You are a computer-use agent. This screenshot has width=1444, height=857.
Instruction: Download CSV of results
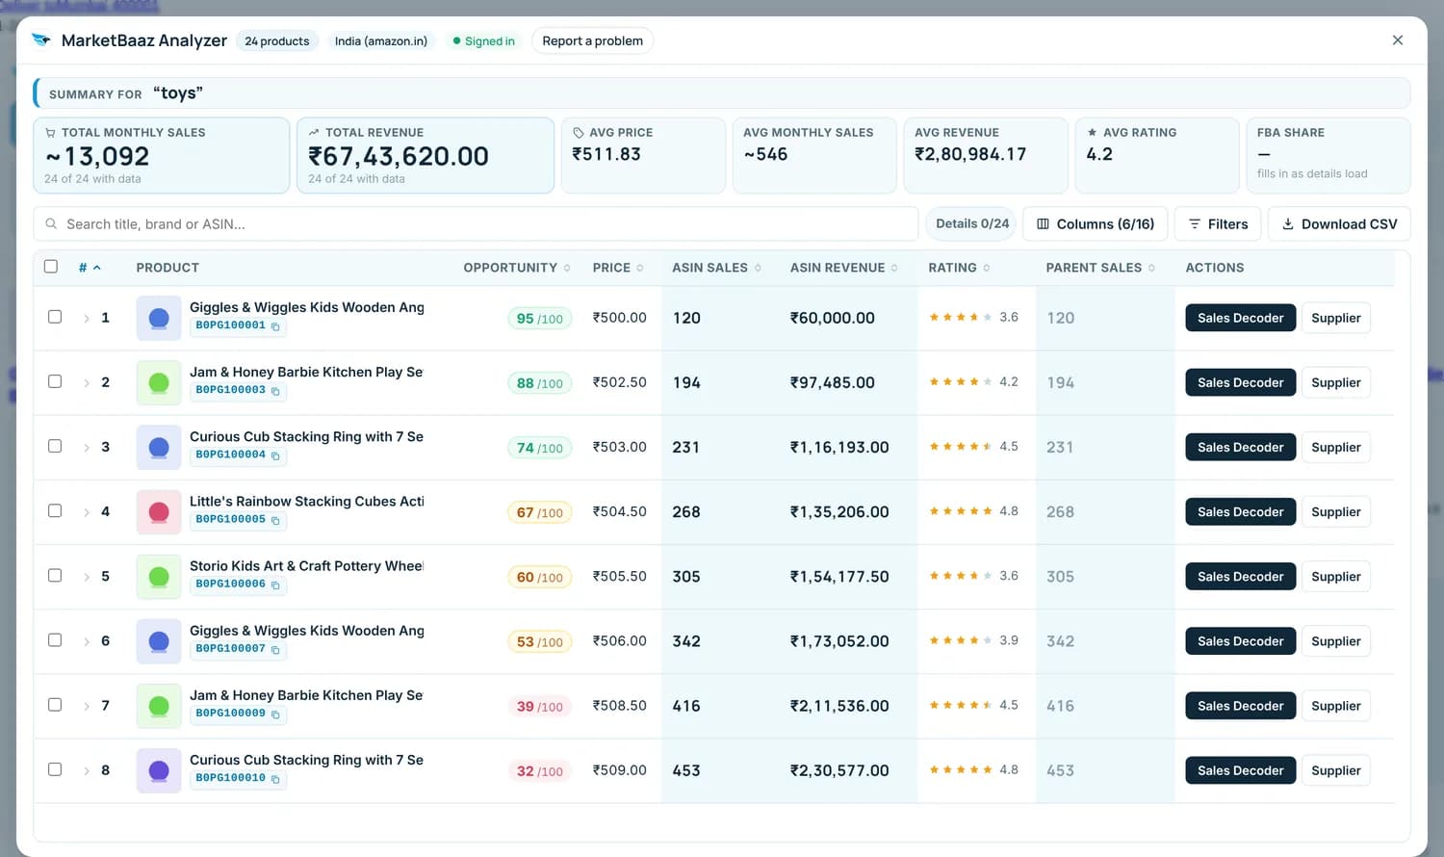click(1339, 223)
